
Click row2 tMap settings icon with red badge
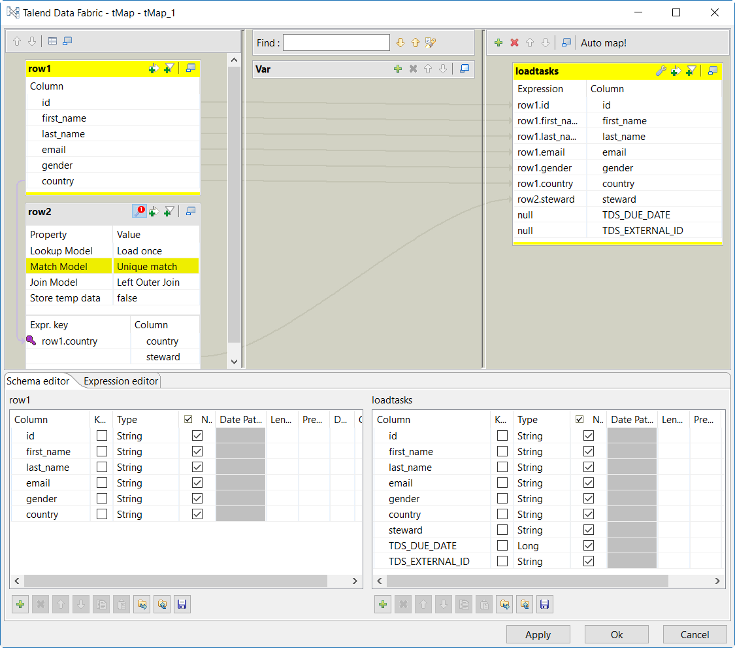pyautogui.click(x=139, y=211)
